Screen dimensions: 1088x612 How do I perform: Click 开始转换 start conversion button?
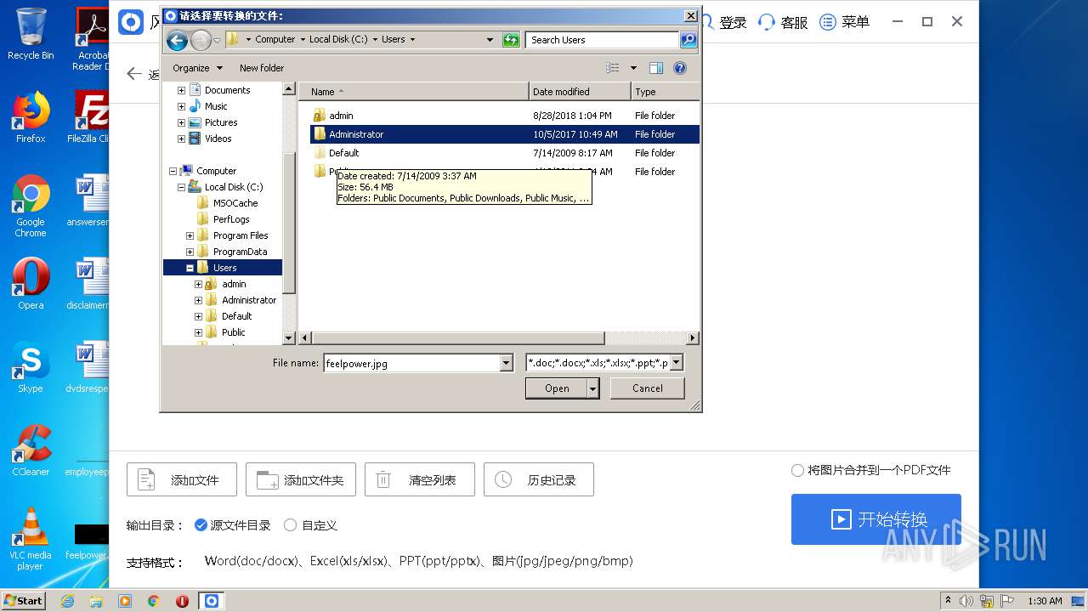[x=876, y=519]
